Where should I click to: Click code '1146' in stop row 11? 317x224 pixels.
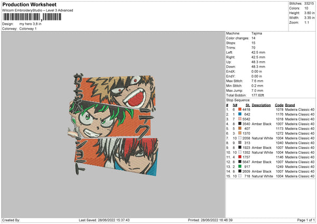click(279, 157)
